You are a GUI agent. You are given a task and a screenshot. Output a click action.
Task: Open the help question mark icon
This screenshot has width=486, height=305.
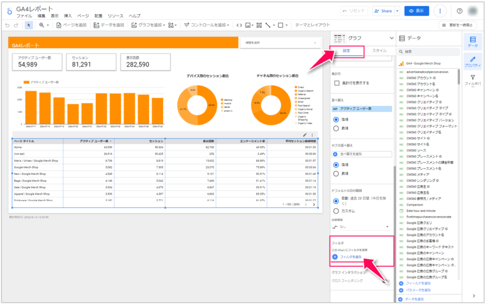(459, 11)
